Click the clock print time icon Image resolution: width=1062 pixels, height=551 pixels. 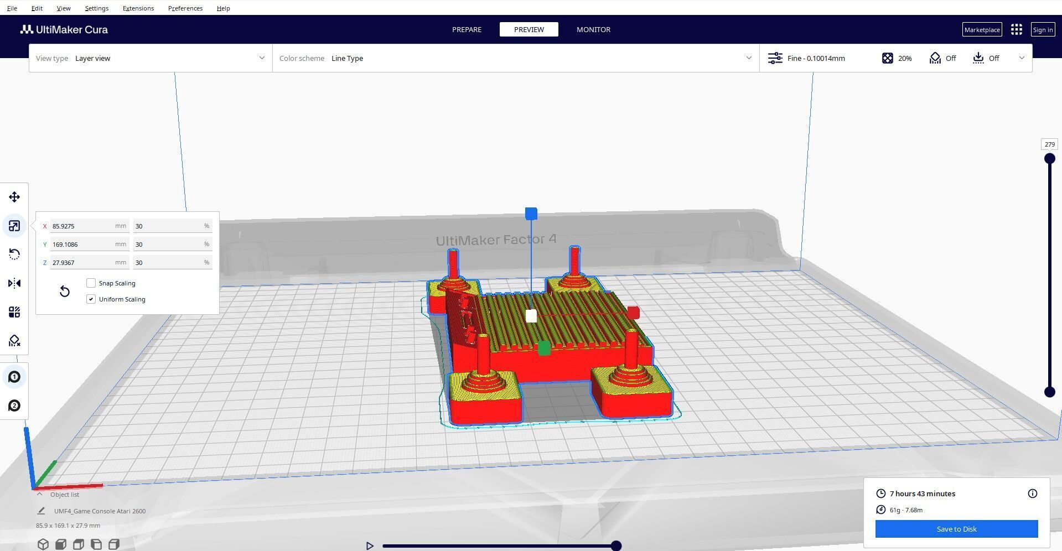tap(880, 493)
